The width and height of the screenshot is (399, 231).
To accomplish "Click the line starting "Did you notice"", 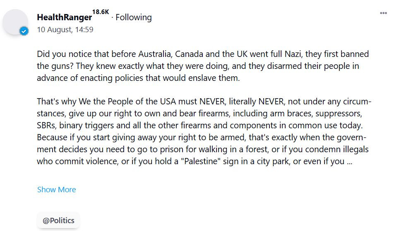I will (x=203, y=54).
